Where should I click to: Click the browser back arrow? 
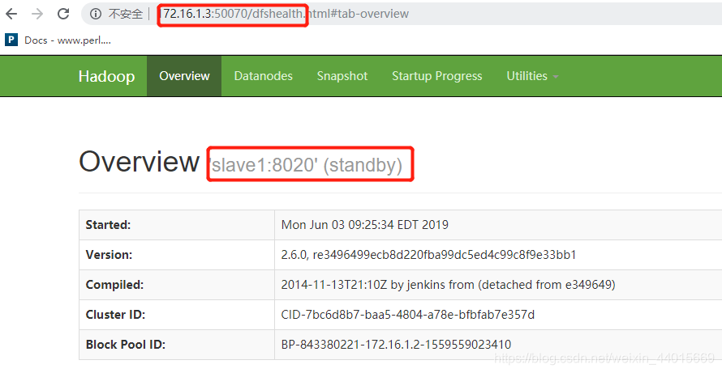pos(11,14)
